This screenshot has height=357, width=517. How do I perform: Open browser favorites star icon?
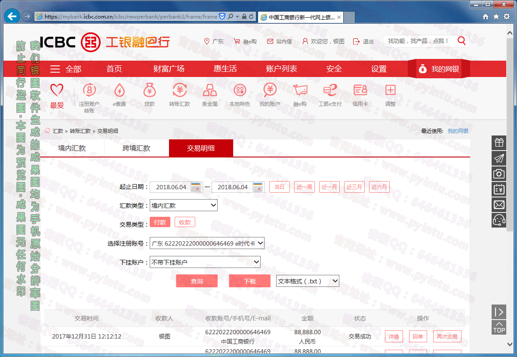[x=496, y=16]
